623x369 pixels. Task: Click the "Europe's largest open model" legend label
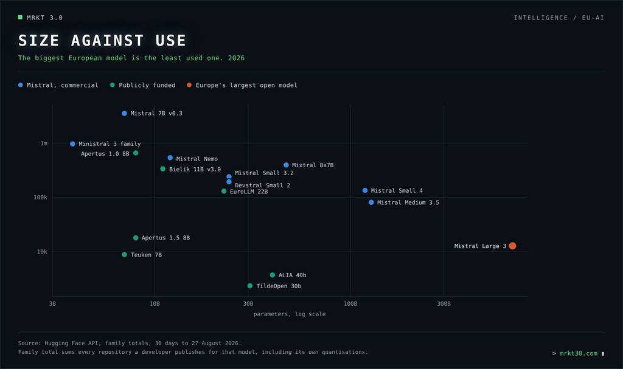click(246, 85)
